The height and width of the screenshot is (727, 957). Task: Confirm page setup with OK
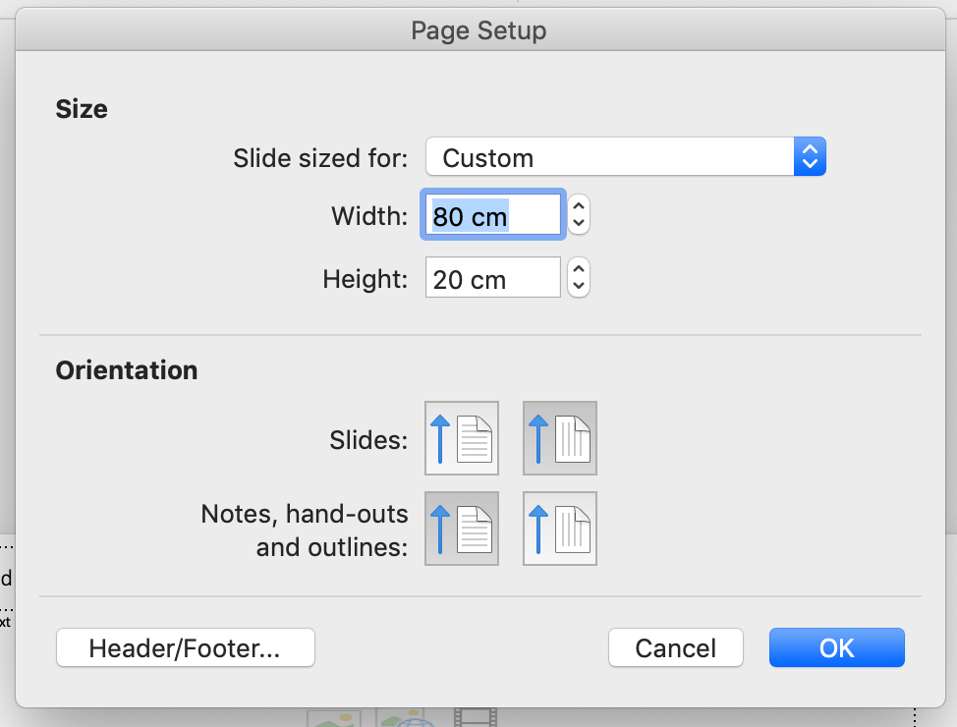[836, 647]
